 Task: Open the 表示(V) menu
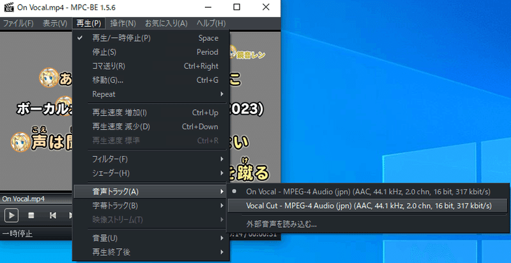pyautogui.click(x=55, y=24)
